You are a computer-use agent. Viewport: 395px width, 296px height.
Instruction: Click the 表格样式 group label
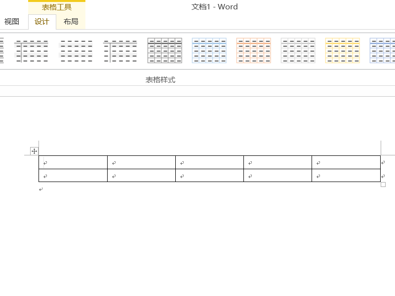160,80
